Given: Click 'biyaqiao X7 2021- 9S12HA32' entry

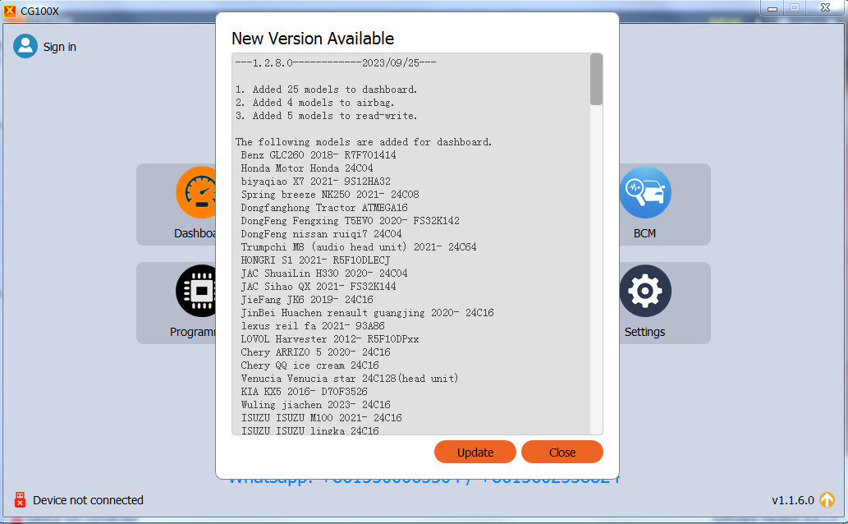Looking at the screenshot, I should coord(316,182).
